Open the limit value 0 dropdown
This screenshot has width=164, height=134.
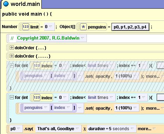click(49, 27)
